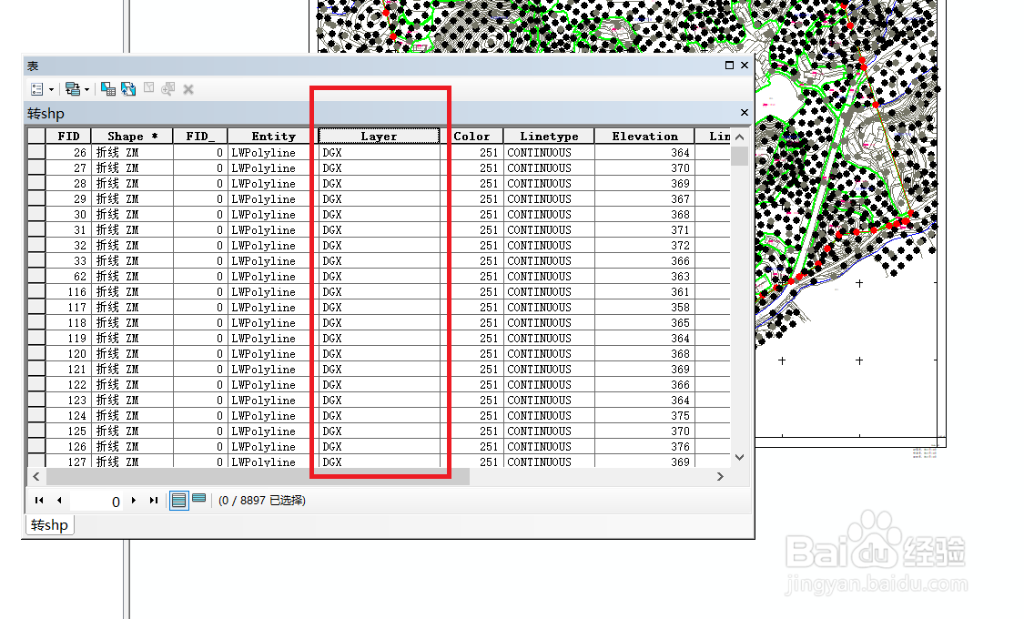Select the 转shp tab at the bottom

pyautogui.click(x=49, y=524)
